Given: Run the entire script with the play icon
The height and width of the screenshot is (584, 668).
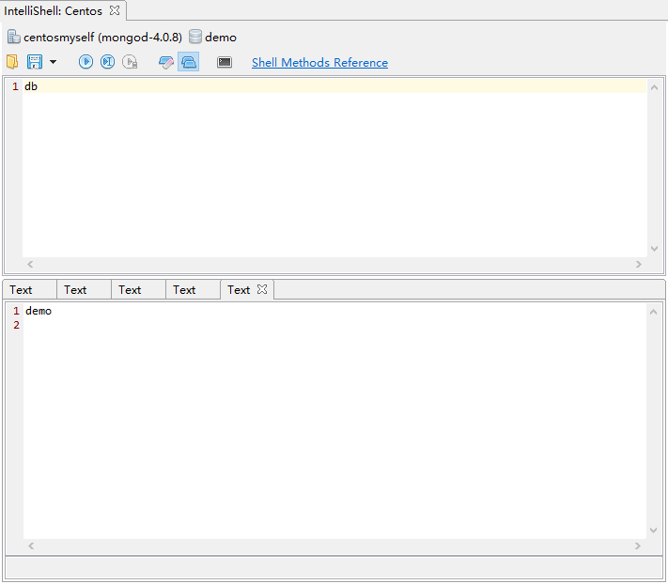Looking at the screenshot, I should (x=85, y=62).
